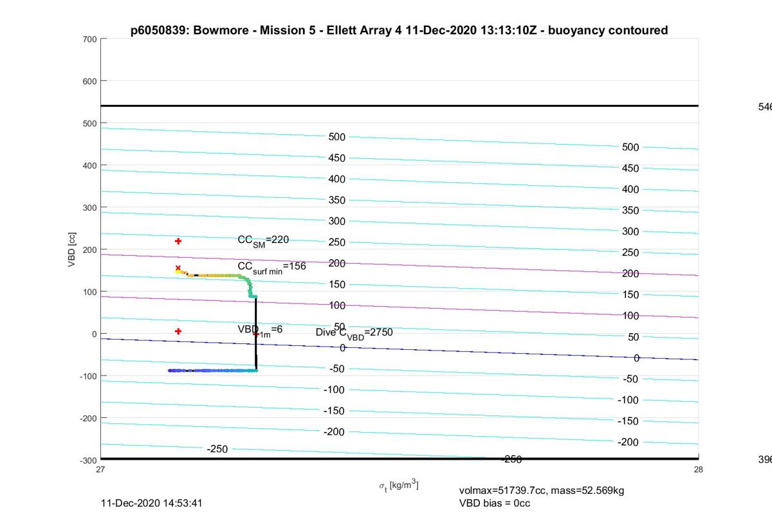The image size is (772, 517).
Task: Click the -250 contour label at lower left
Action: (x=217, y=449)
